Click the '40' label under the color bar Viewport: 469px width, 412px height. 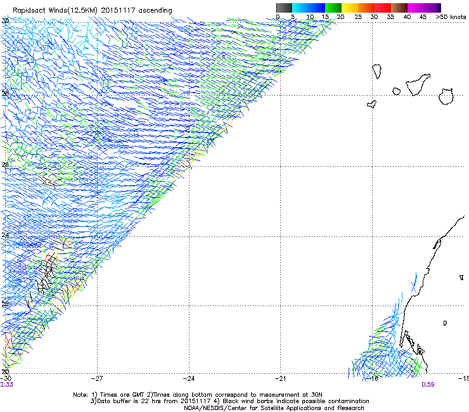click(x=407, y=16)
